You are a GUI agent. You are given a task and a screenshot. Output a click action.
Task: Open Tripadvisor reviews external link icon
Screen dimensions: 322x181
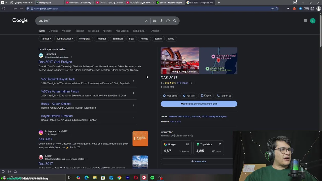tap(220, 144)
